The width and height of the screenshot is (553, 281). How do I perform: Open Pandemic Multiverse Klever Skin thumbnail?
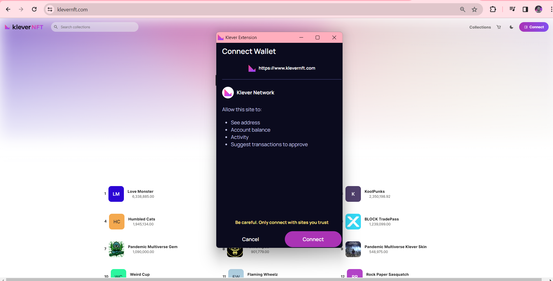[353, 249]
